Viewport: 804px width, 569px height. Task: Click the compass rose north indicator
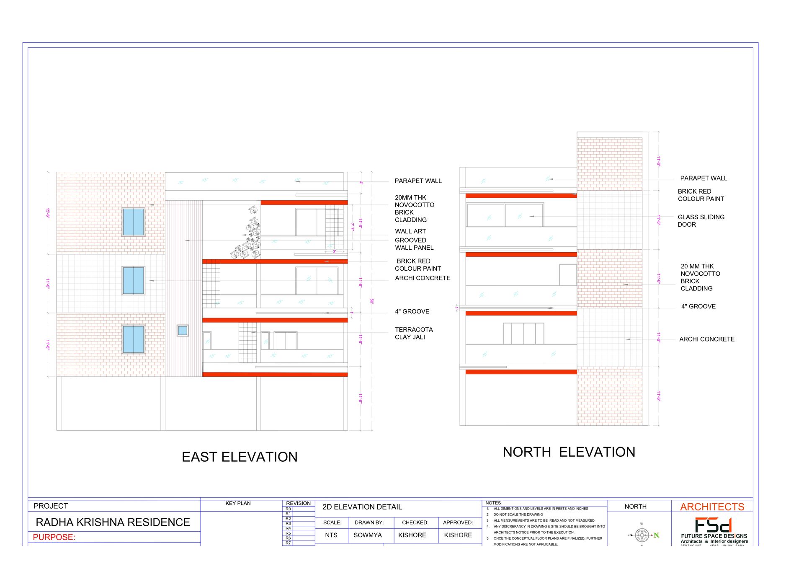click(642, 535)
